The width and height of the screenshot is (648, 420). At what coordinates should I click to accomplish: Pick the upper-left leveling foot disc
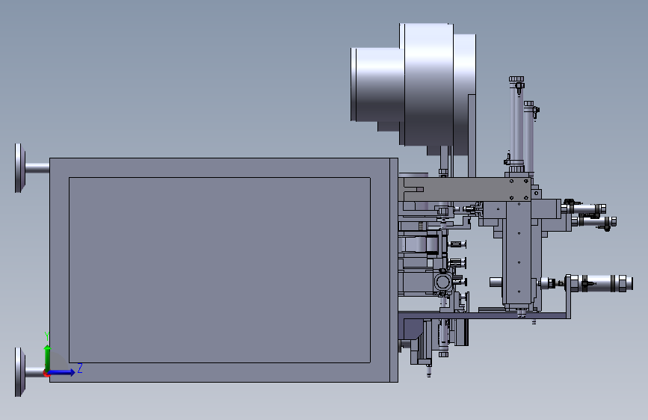pos(19,168)
